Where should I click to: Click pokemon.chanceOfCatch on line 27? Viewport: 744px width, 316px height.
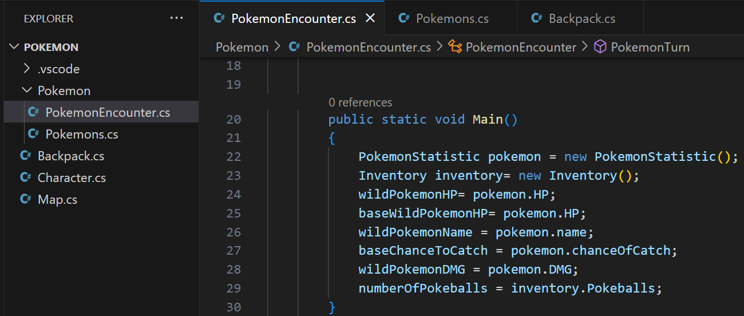tap(591, 251)
